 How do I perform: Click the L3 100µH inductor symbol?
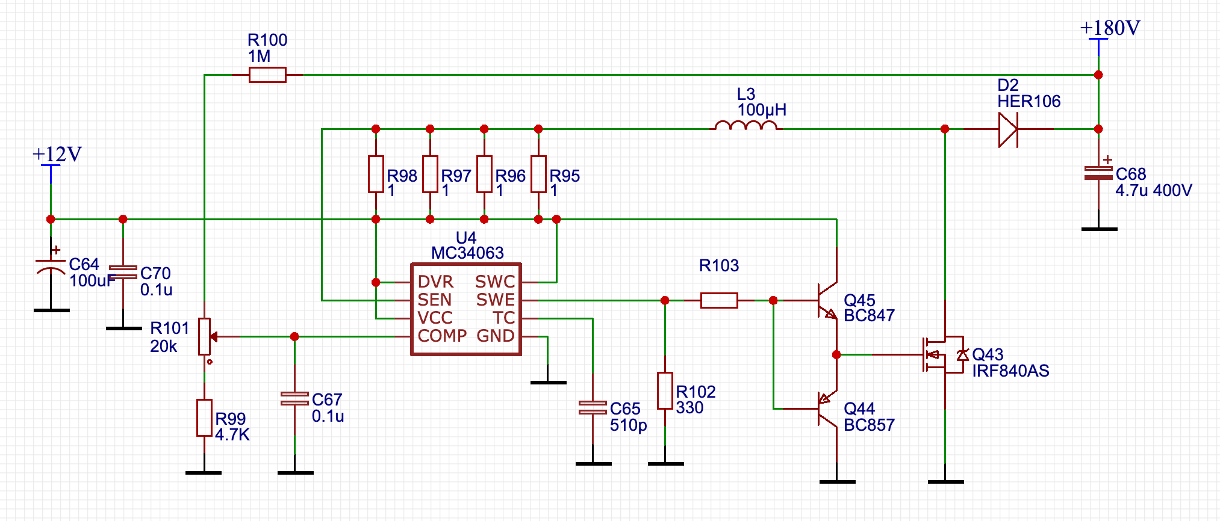pyautogui.click(x=745, y=125)
